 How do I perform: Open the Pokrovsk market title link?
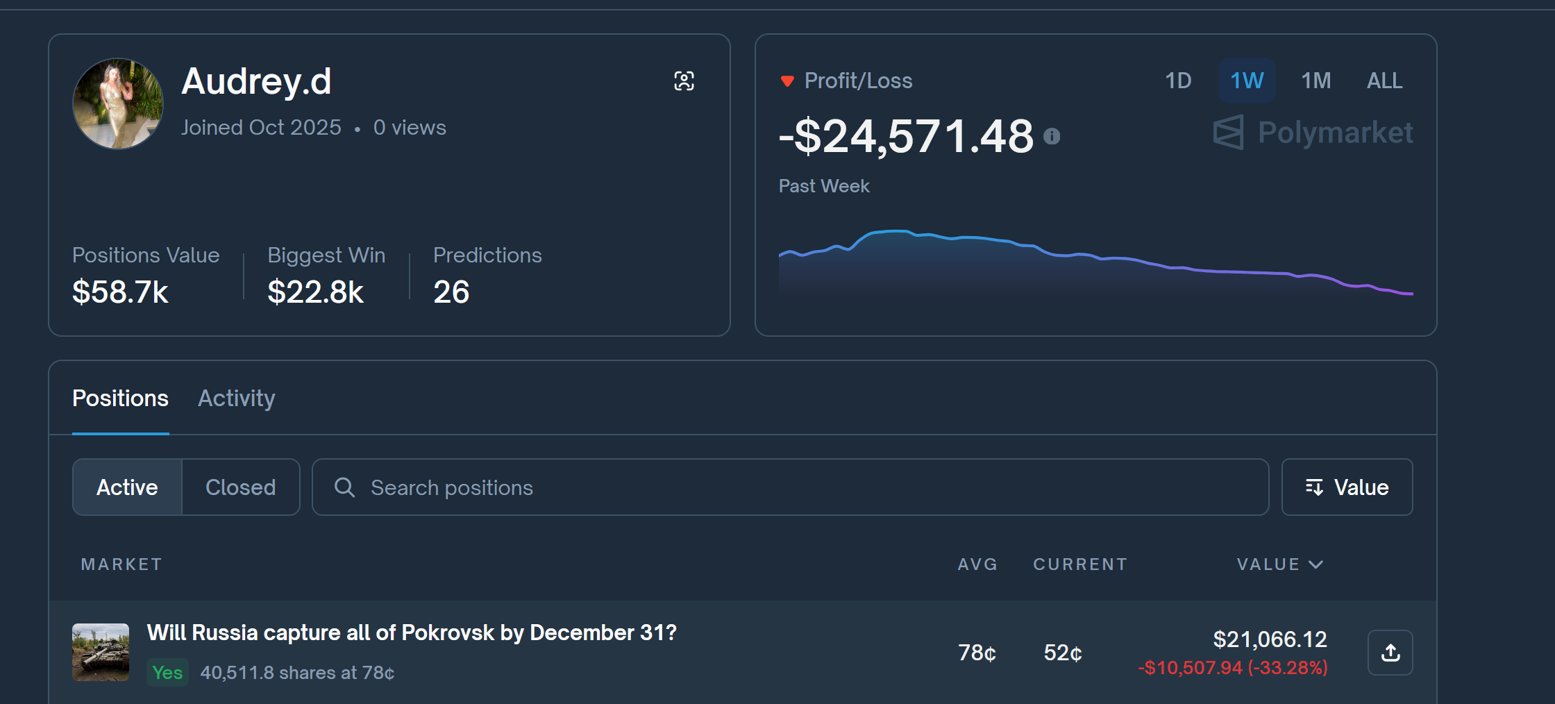coord(412,632)
